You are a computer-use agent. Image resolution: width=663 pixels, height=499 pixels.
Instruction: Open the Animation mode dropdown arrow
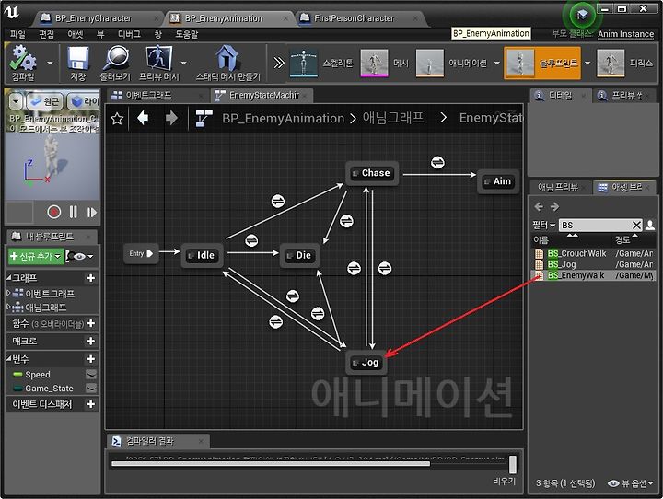pyautogui.click(x=497, y=63)
